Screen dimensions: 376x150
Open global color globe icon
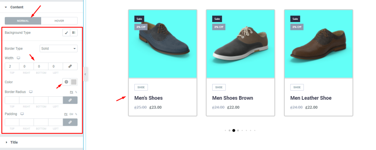(66, 82)
